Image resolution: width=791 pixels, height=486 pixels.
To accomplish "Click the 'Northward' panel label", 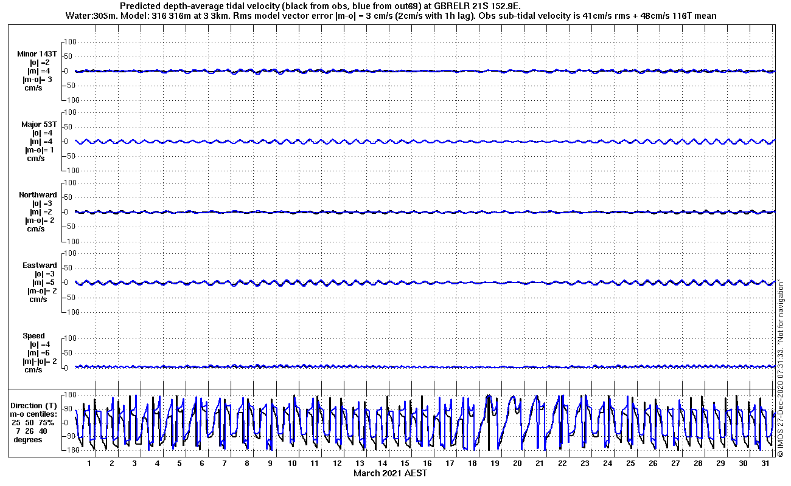I will click(x=38, y=195).
